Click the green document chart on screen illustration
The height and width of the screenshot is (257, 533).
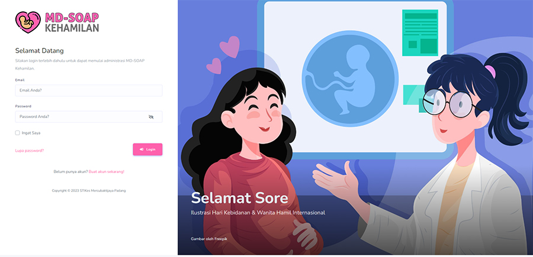[420, 32]
